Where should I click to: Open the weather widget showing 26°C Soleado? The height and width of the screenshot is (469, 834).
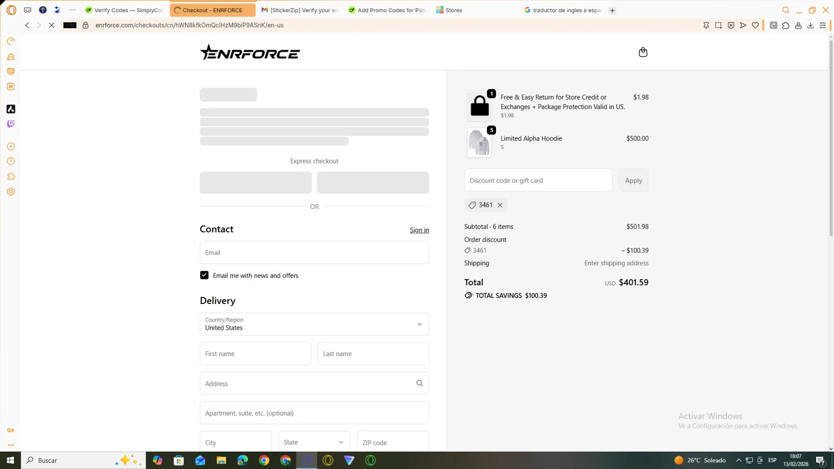[x=700, y=460]
